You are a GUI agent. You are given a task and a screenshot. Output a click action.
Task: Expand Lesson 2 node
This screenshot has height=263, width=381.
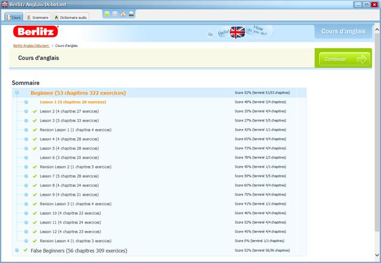(26, 111)
